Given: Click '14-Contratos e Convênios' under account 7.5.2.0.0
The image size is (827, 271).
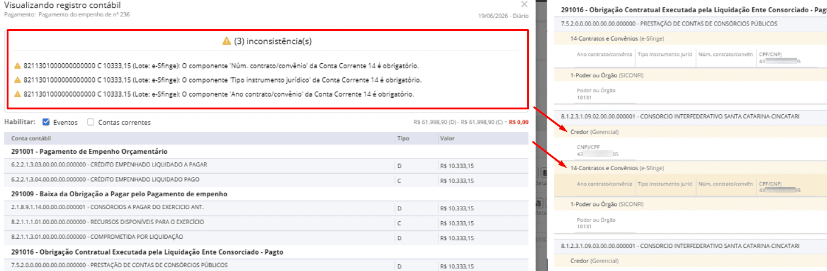Looking at the screenshot, I should coord(617,38).
